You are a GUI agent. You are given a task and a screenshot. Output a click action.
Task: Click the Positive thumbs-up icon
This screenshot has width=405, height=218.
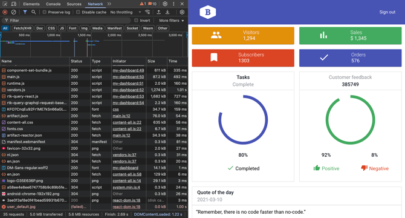tap(317, 168)
